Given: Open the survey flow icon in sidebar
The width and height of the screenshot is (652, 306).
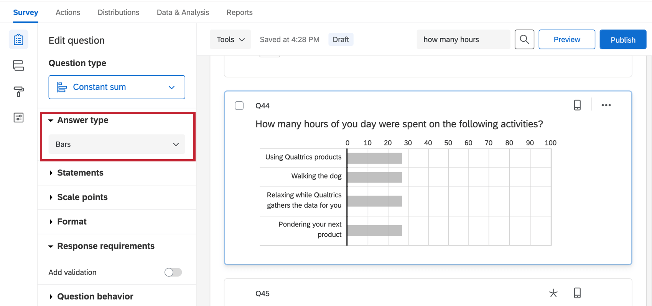Looking at the screenshot, I should tap(18, 65).
